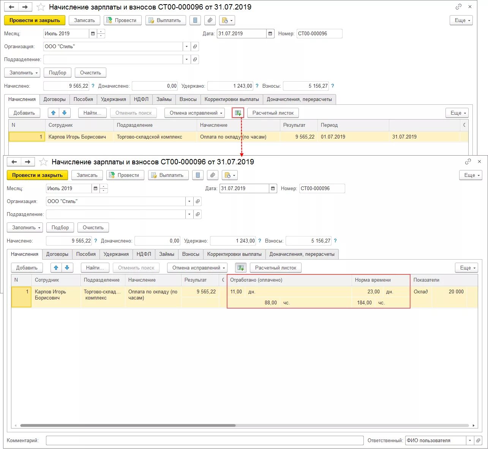488x449 pixels.
Task: Click Комментарий input field
Action: coord(205,440)
